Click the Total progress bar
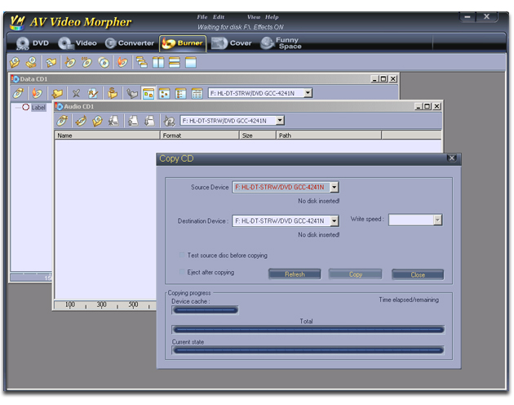This screenshot has height=405, width=514. tap(308, 330)
